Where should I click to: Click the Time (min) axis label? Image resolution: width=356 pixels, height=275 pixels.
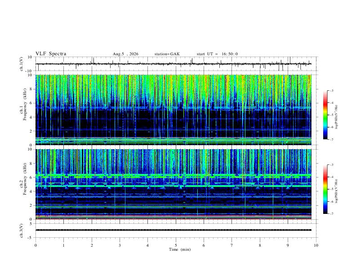click(180, 249)
